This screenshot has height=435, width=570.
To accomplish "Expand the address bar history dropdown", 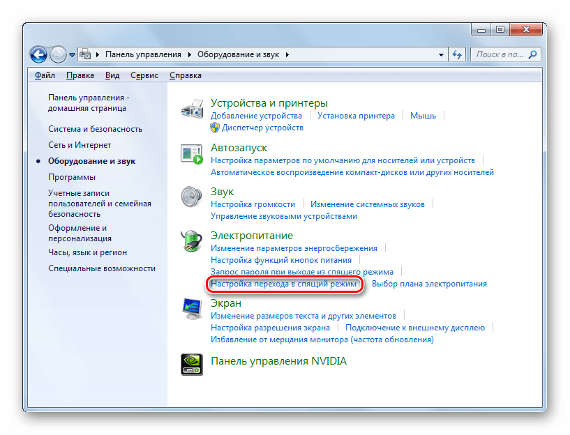I will [x=441, y=55].
